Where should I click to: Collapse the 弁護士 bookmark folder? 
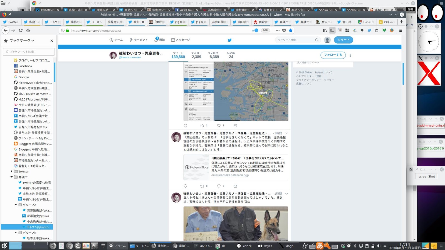click(11, 177)
